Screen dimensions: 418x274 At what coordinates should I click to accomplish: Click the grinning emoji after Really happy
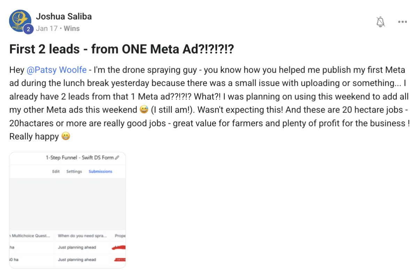click(x=65, y=137)
